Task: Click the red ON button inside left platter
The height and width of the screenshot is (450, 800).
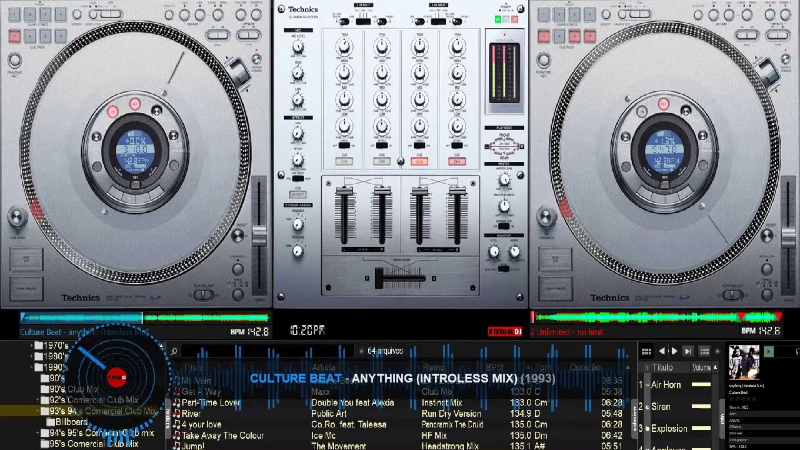Action: click(112, 112)
